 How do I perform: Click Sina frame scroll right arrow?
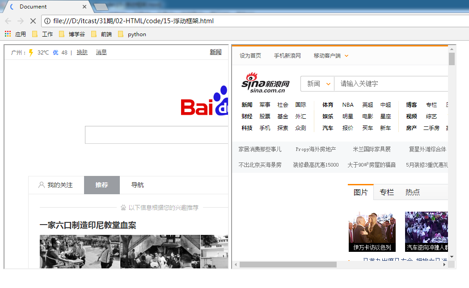pyautogui.click(x=444, y=265)
